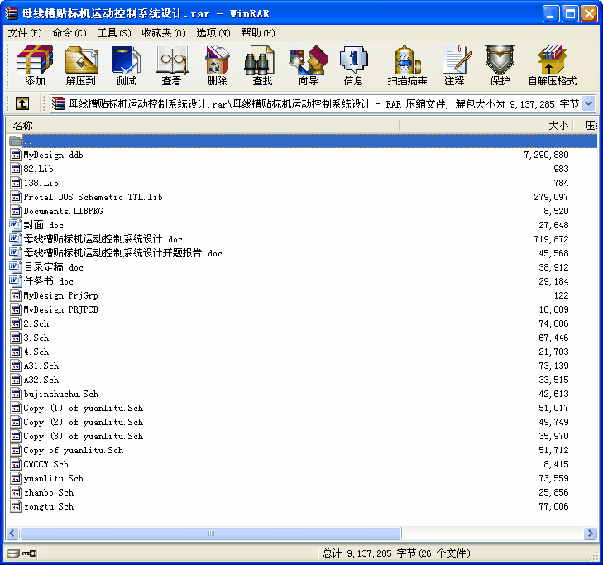Select file 4.Sch
This screenshot has height=565, width=603.
point(36,352)
